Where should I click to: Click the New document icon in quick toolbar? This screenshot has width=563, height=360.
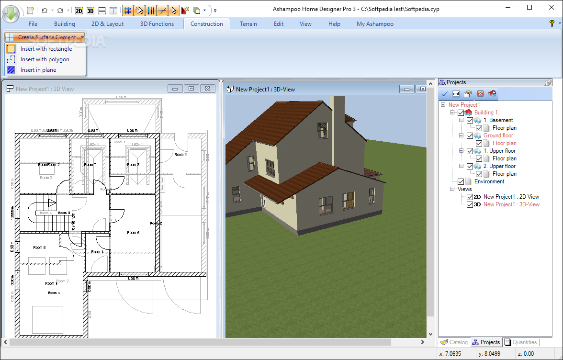click(x=31, y=11)
